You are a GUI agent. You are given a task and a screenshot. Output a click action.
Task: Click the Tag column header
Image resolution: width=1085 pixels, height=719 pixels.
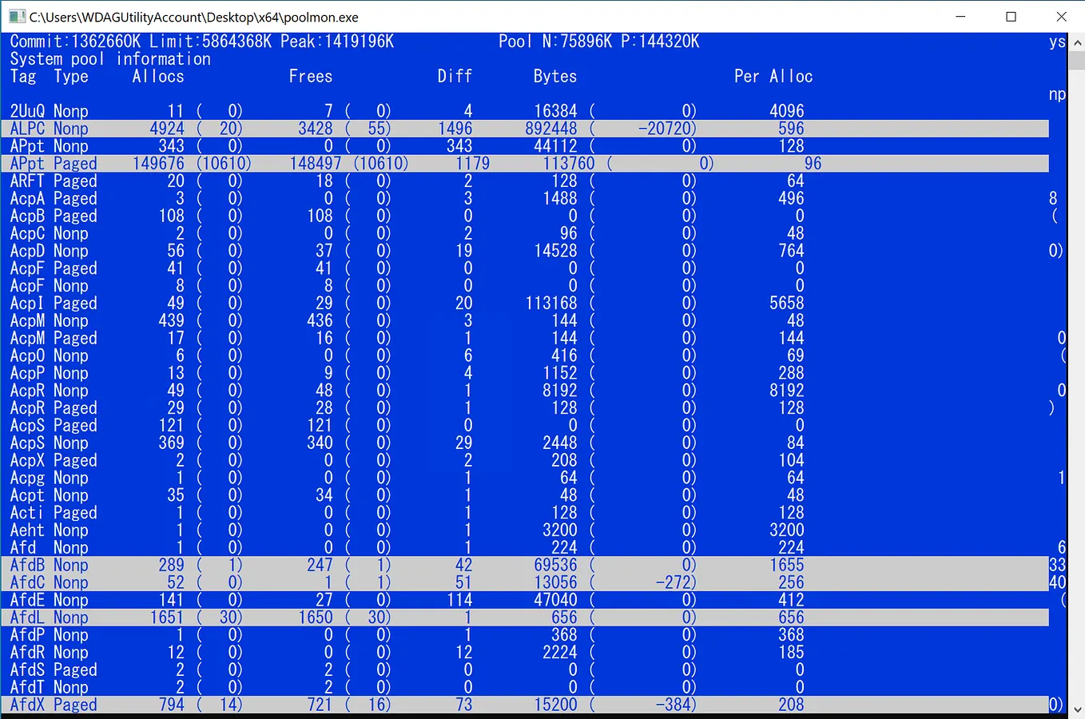[22, 76]
